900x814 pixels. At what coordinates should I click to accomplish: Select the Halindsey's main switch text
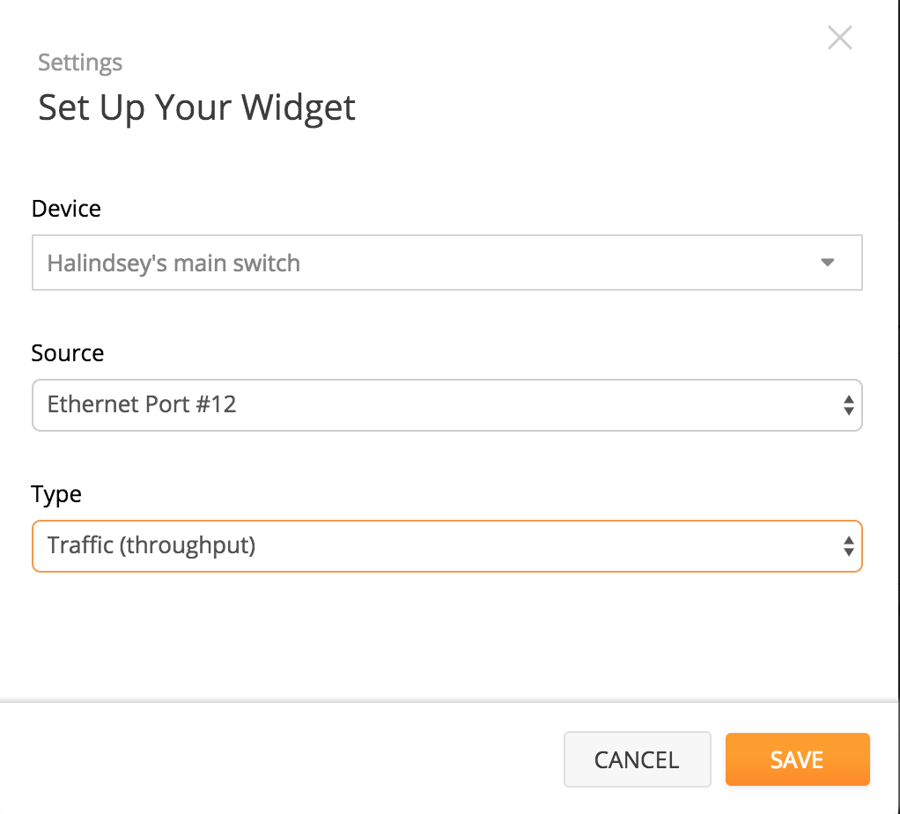click(173, 263)
